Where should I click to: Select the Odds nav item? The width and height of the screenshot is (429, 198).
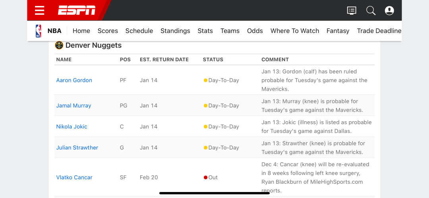pos(255,31)
